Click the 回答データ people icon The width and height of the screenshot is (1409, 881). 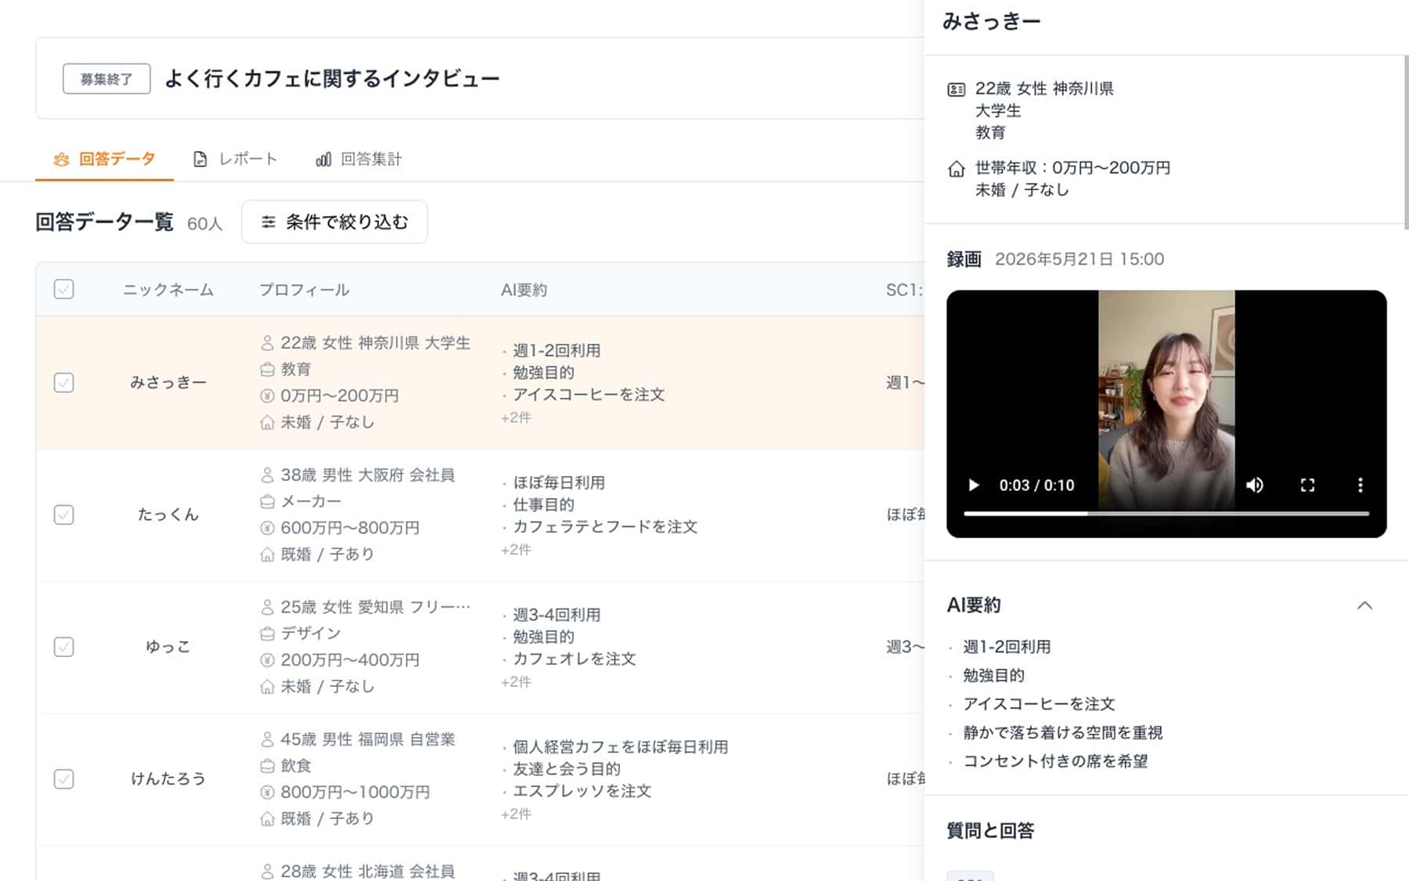click(61, 160)
